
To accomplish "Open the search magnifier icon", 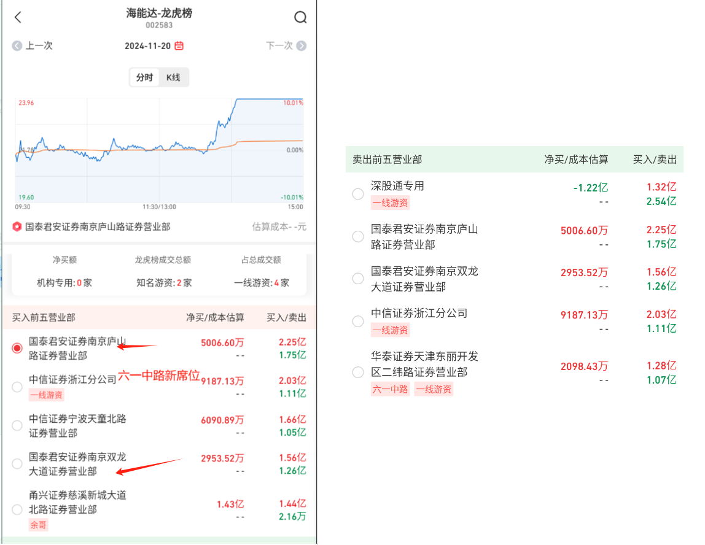I will coord(300,17).
